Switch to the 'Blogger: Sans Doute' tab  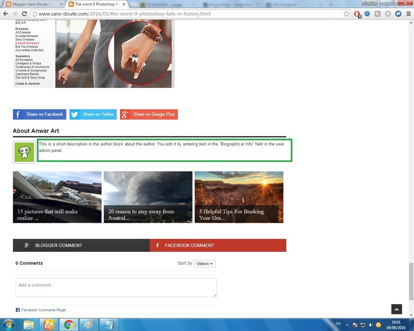pyautogui.click(x=34, y=4)
